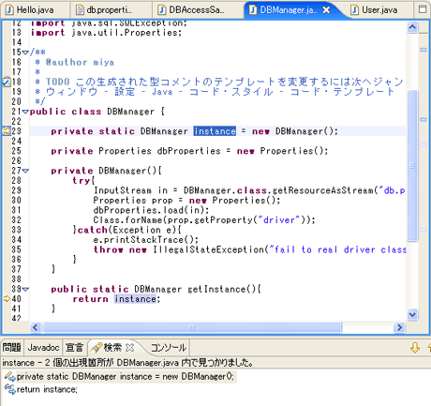
Task: Click the Java file icon on User.java tab
Action: coord(354,10)
